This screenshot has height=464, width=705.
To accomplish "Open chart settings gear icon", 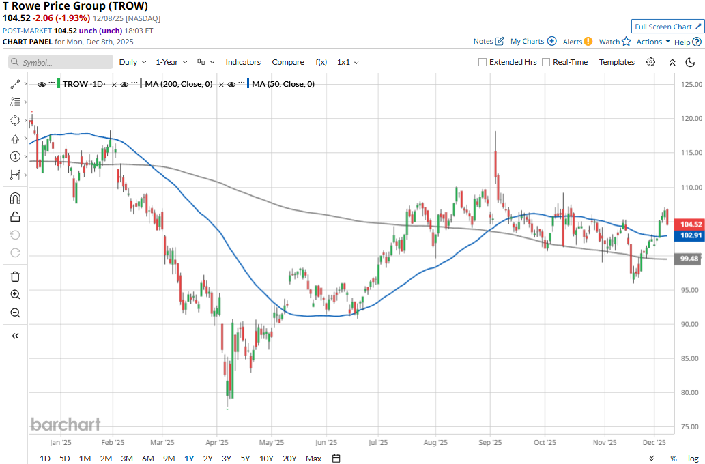I will 651,62.
